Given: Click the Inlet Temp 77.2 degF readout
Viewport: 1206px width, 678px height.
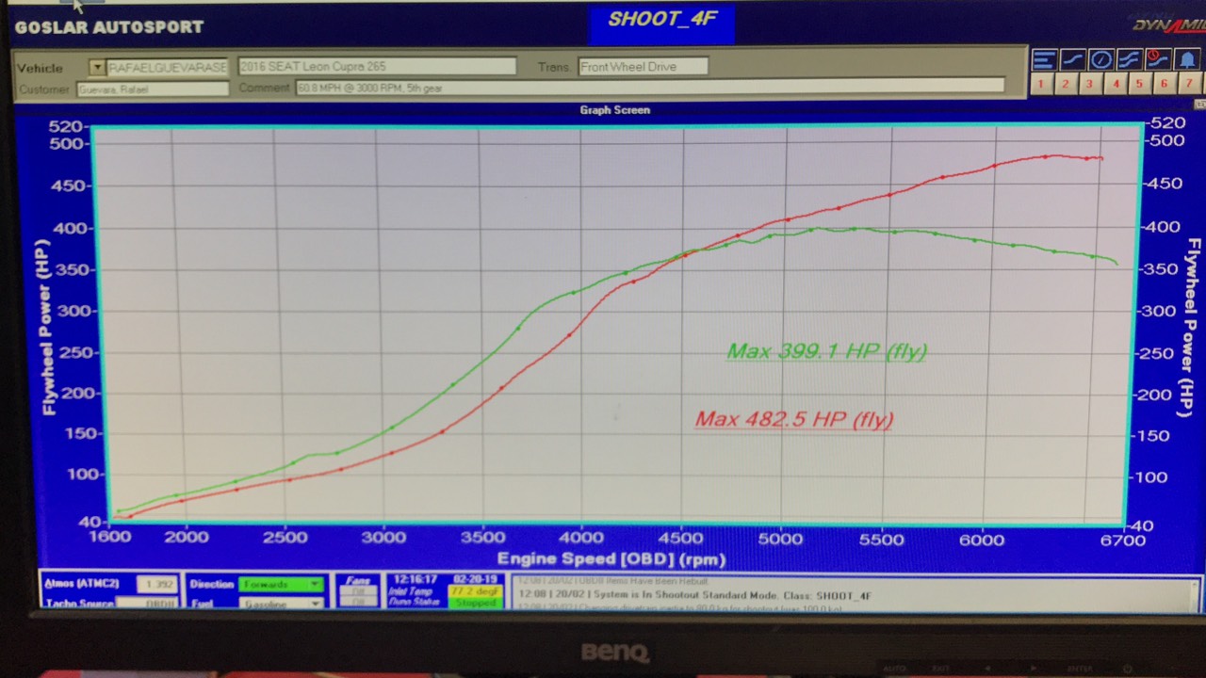Looking at the screenshot, I should click(474, 591).
